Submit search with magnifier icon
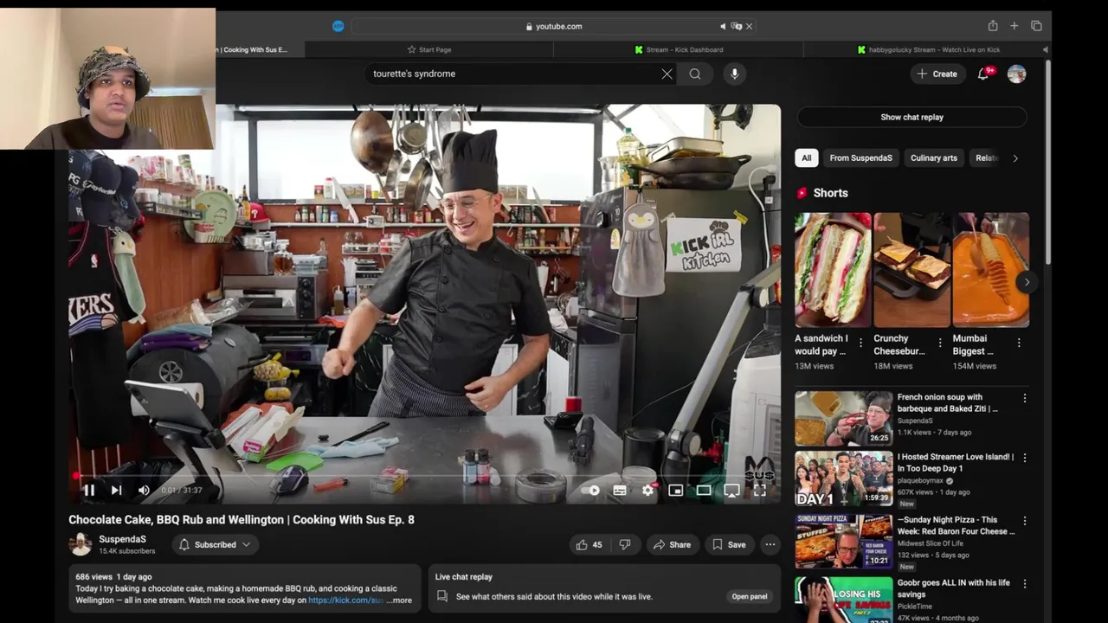Viewport: 1108px width, 623px height. [x=695, y=74]
